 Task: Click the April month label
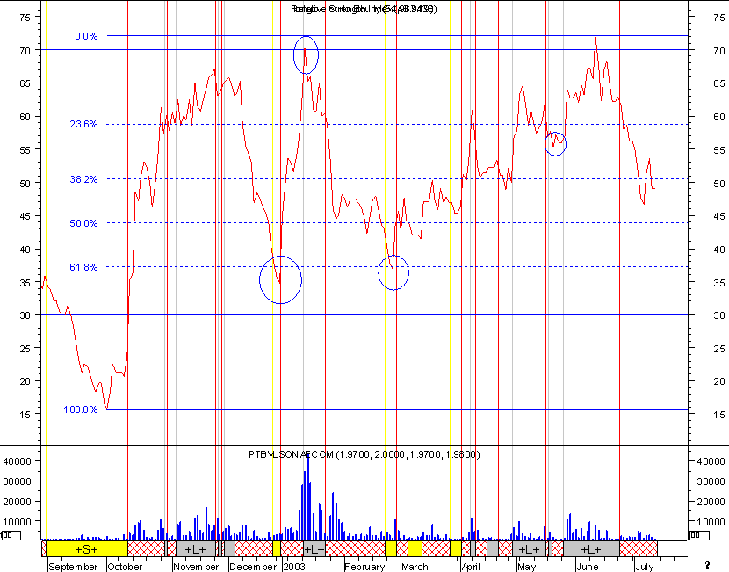point(471,567)
